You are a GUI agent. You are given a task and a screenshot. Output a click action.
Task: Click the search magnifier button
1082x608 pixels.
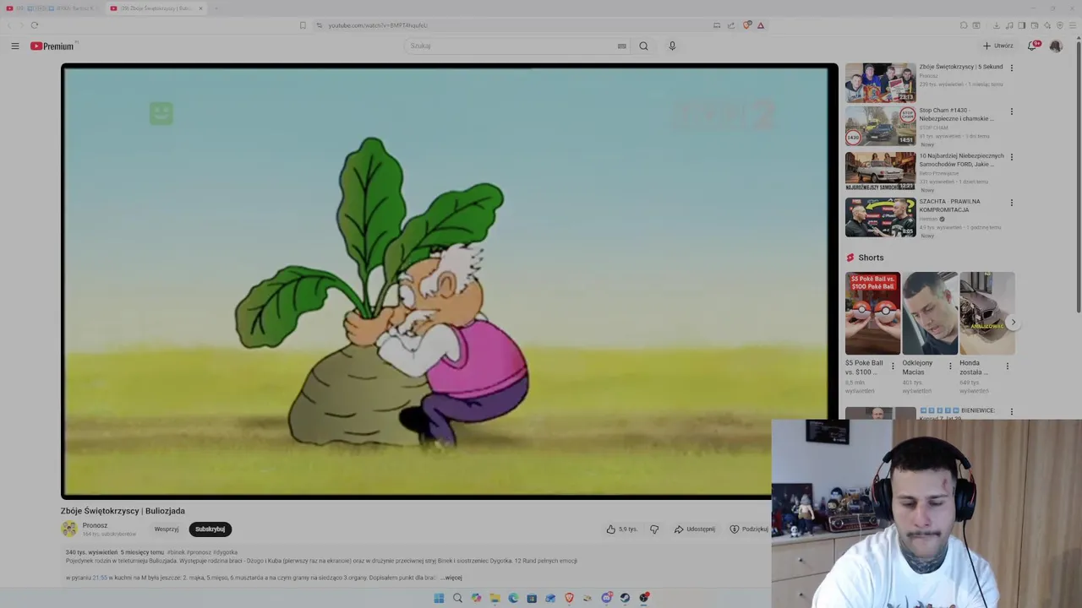click(643, 46)
